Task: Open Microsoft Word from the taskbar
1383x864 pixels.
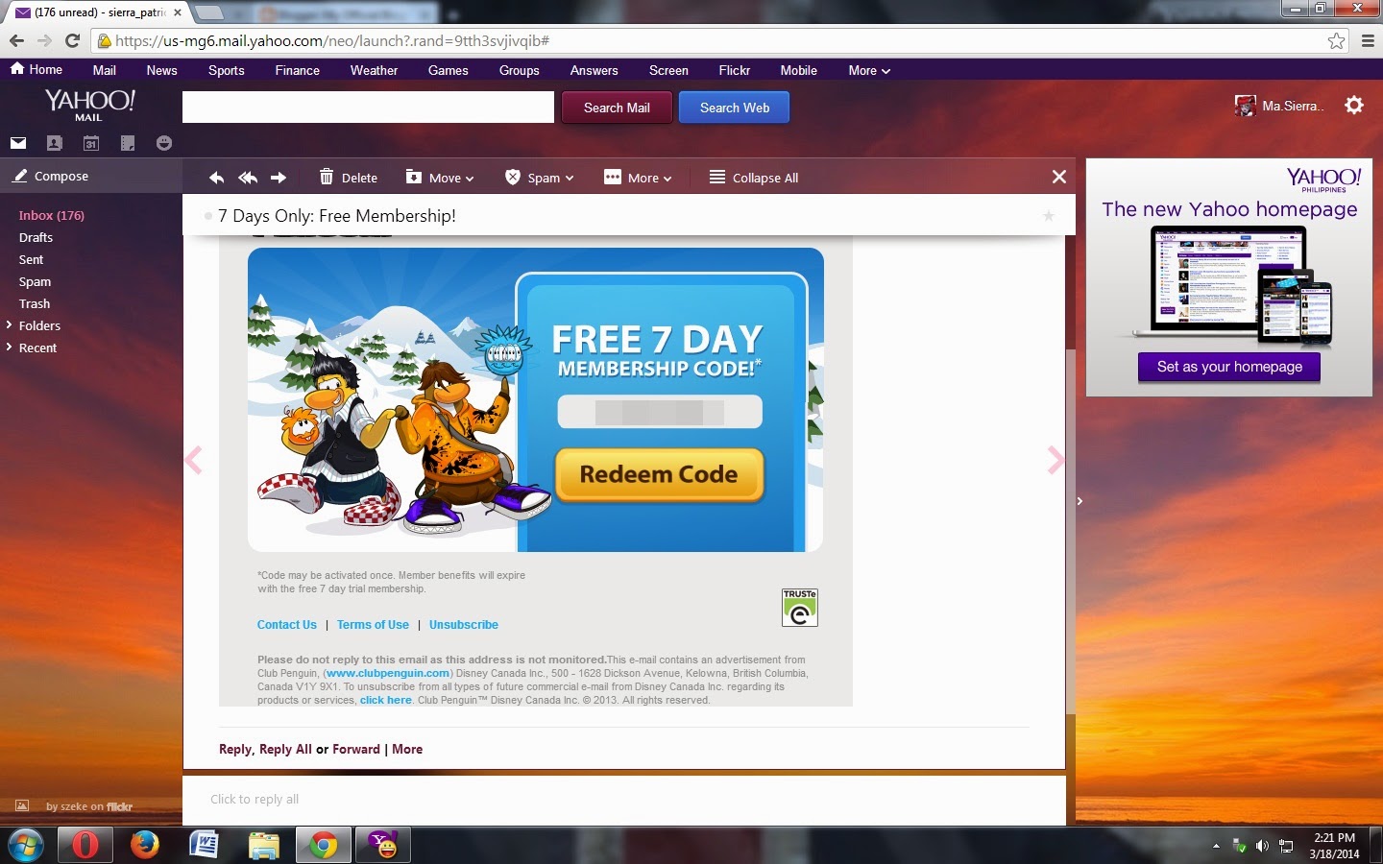Action: tap(205, 845)
